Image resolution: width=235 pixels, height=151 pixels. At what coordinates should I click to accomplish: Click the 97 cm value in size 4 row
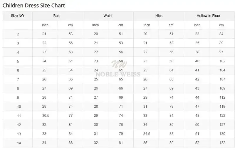pyautogui.click(x=221, y=52)
